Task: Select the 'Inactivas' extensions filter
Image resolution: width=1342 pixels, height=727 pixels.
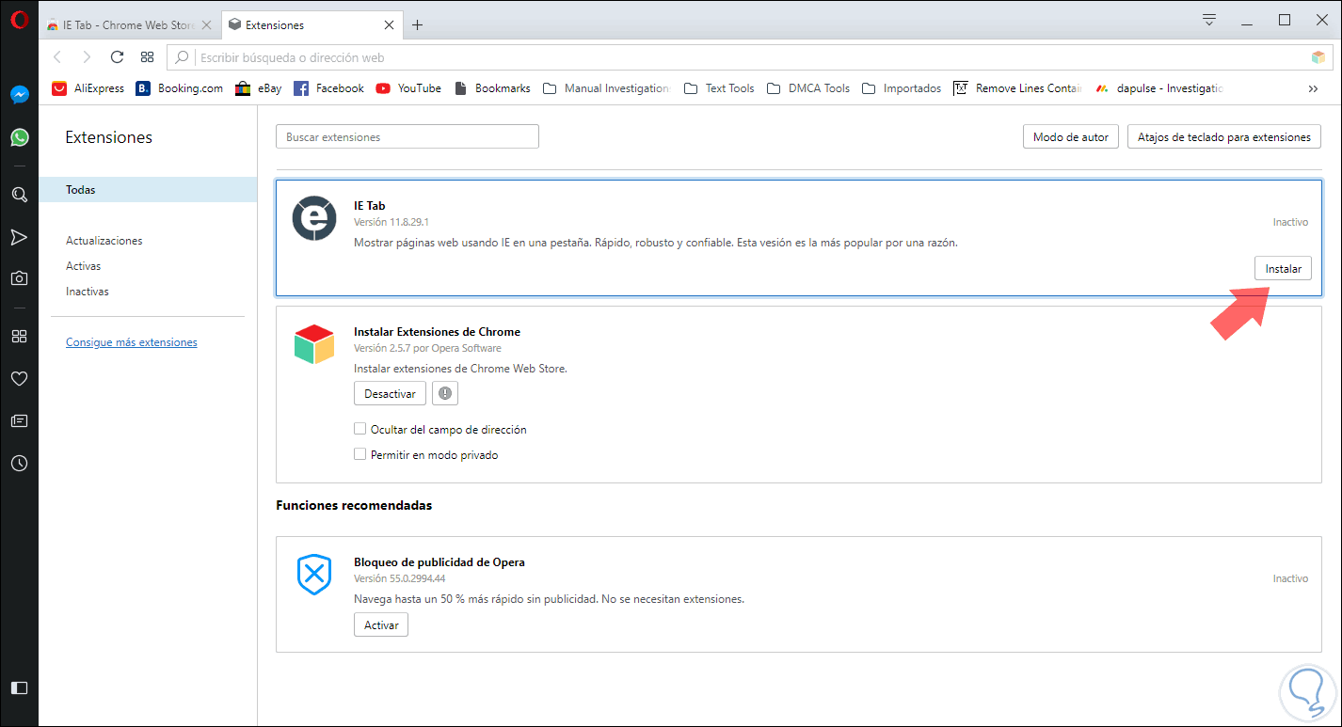Action: point(88,292)
